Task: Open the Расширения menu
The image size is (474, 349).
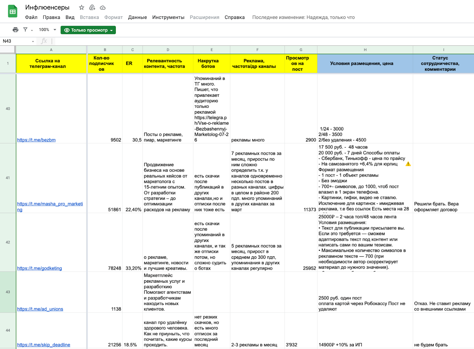Action: 204,17
